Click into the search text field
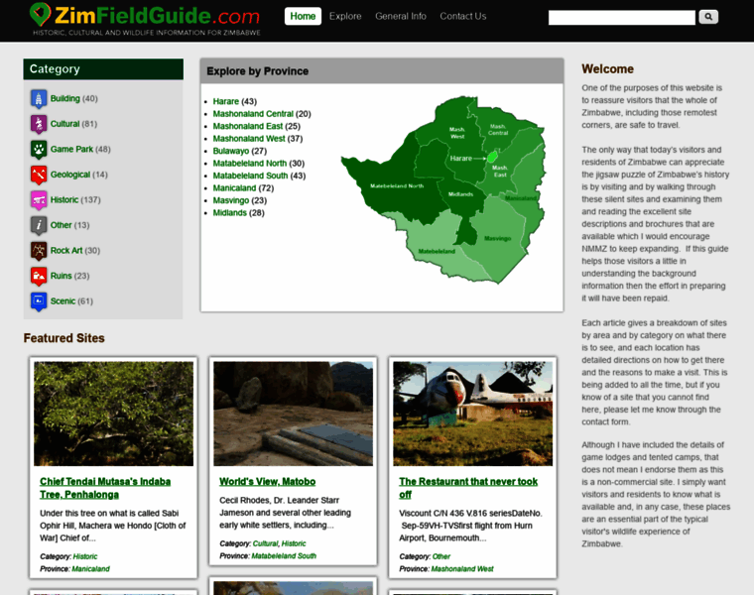Image resolution: width=754 pixels, height=595 pixels. click(621, 18)
